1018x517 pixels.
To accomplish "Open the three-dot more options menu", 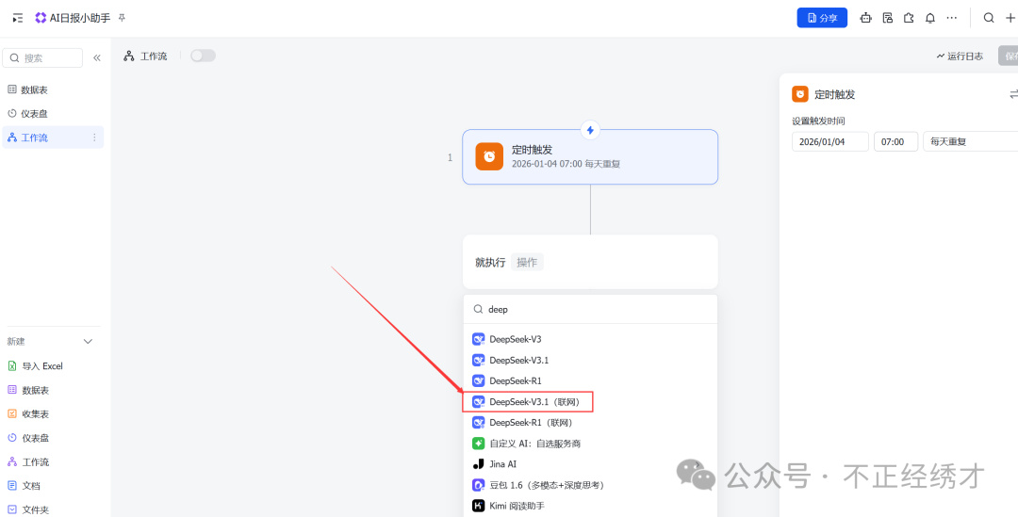I will (952, 18).
